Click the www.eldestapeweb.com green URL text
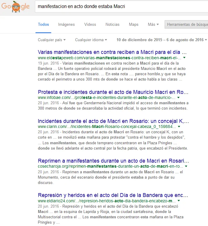The height and width of the screenshot is (226, 208). tap(109, 58)
